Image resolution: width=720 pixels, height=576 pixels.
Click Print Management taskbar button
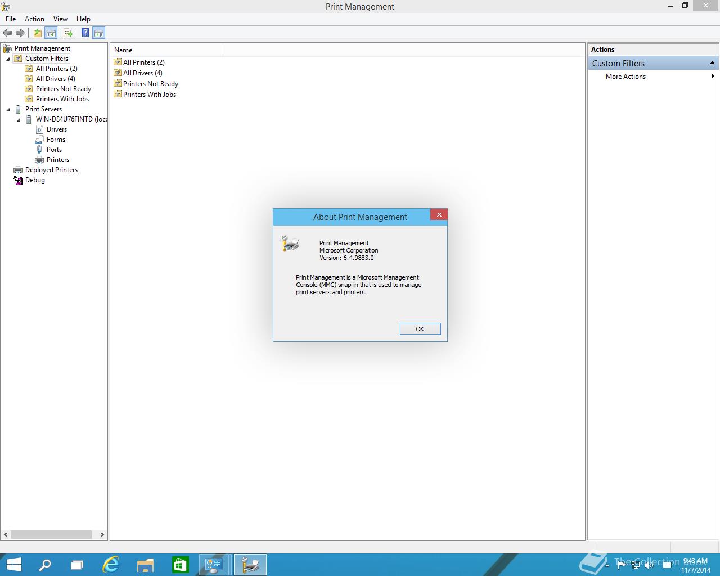[250, 565]
